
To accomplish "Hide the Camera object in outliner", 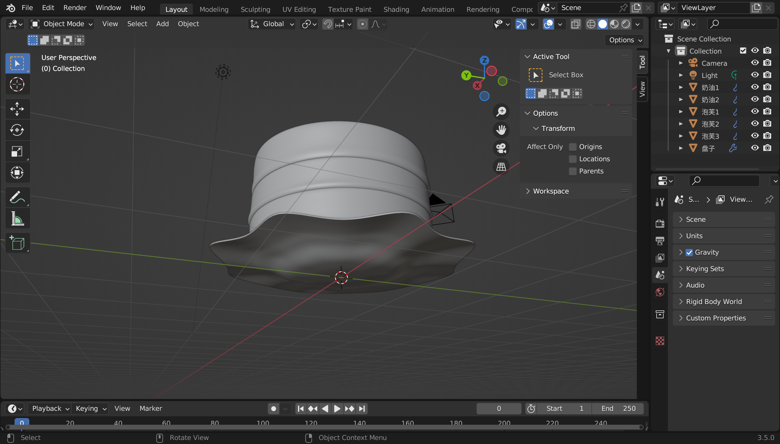I will pos(755,63).
